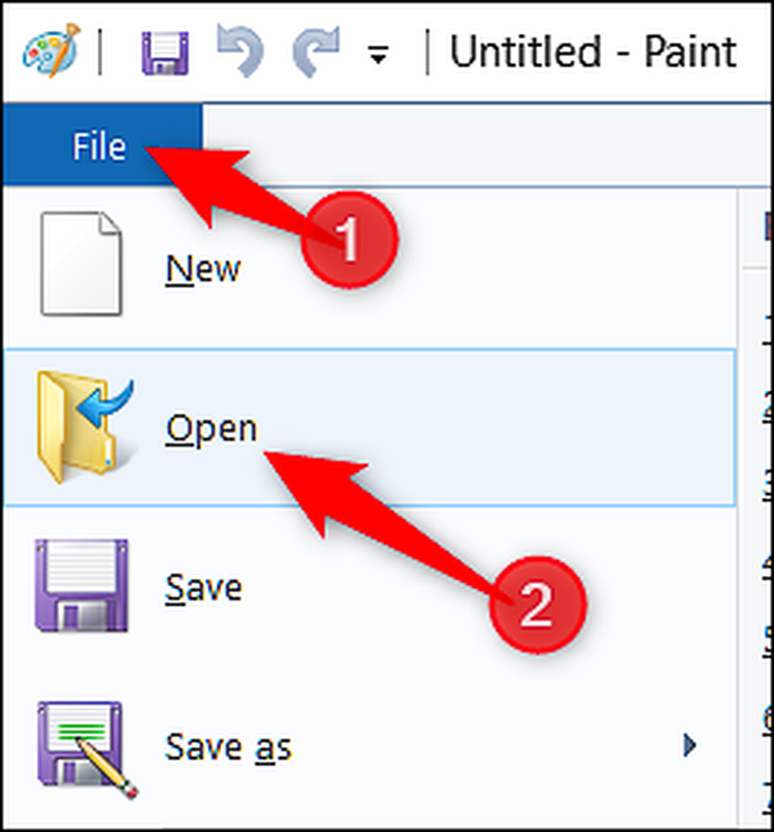Choose the Save menu label

[x=203, y=588]
